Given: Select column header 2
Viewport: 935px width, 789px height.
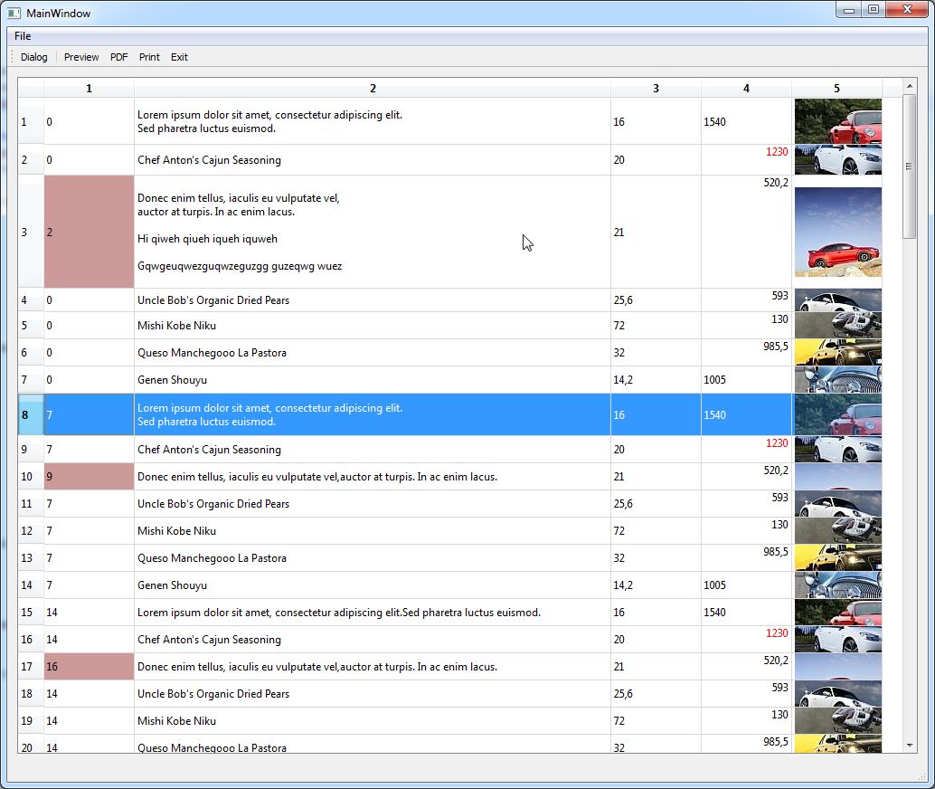Looking at the screenshot, I should point(373,89).
